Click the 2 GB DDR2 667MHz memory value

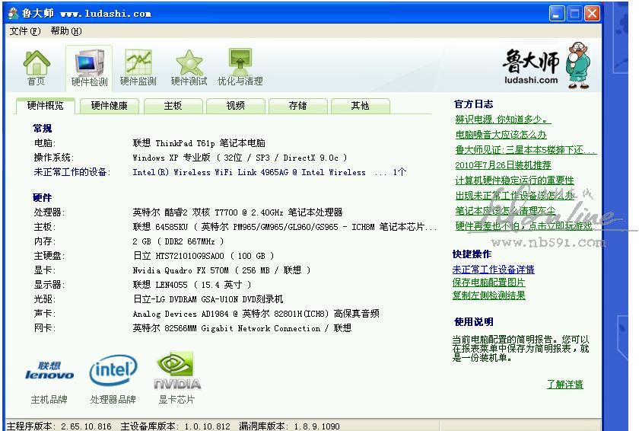click(178, 241)
